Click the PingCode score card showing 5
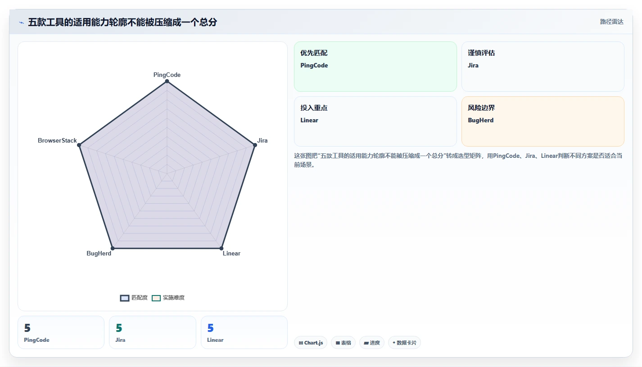 [x=61, y=332]
